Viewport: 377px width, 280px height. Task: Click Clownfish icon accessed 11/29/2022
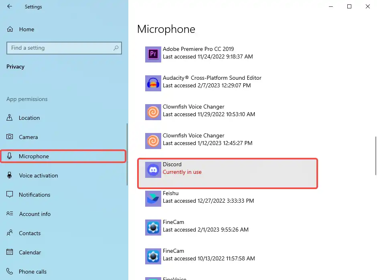point(153,112)
